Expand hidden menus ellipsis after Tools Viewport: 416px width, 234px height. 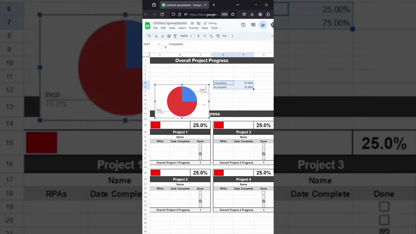tap(221, 28)
